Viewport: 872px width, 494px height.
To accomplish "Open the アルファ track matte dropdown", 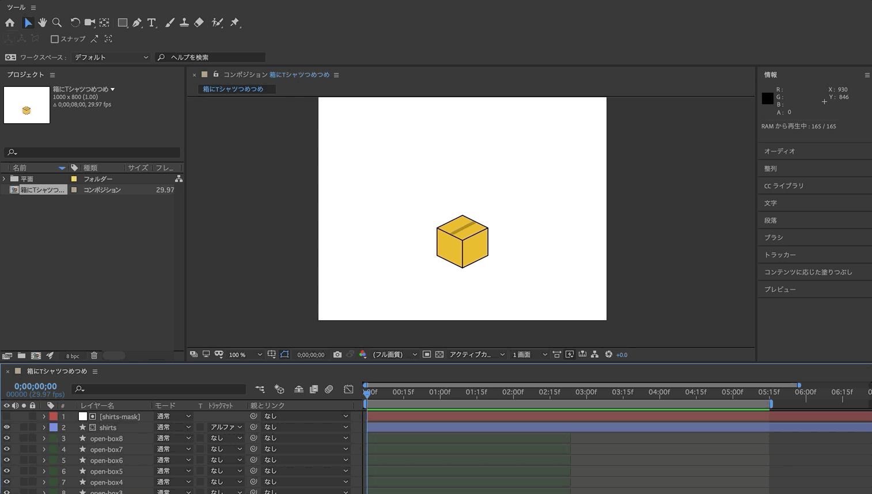I will [x=226, y=427].
